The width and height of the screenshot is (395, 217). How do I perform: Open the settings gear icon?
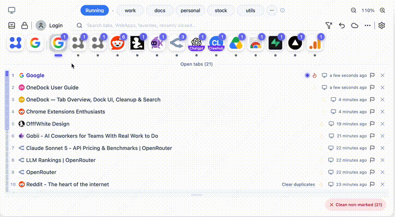[x=381, y=25]
